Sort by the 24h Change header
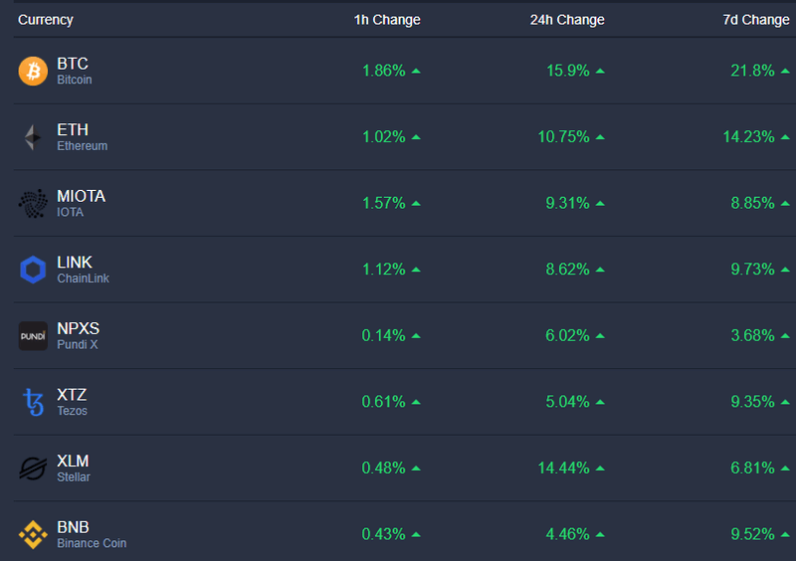 click(567, 20)
